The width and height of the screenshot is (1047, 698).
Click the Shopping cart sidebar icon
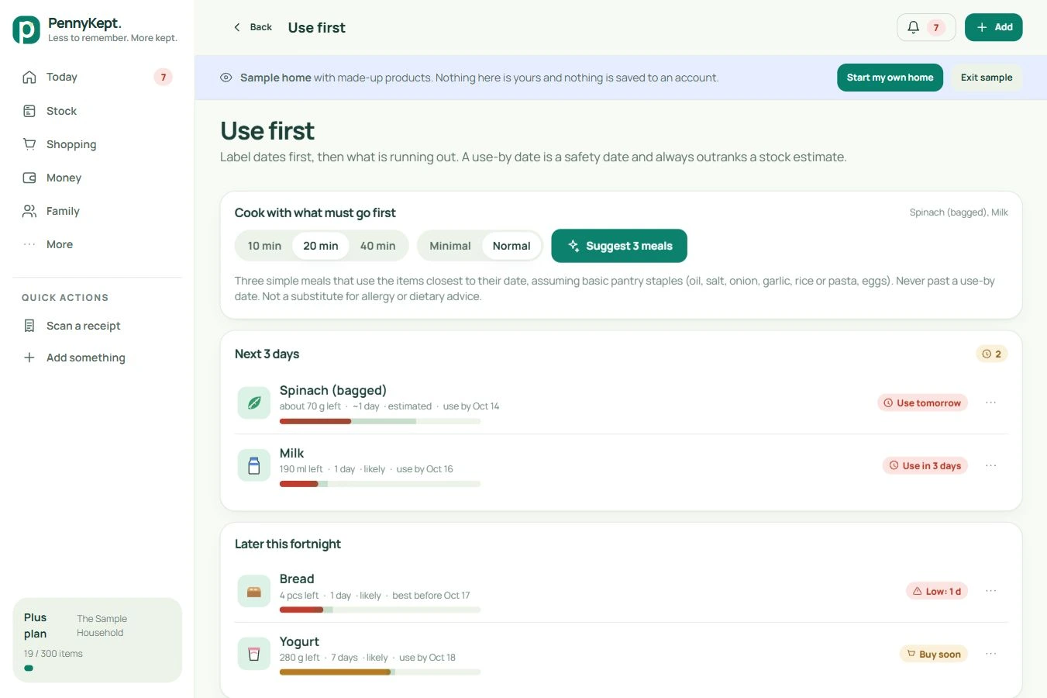coord(29,144)
